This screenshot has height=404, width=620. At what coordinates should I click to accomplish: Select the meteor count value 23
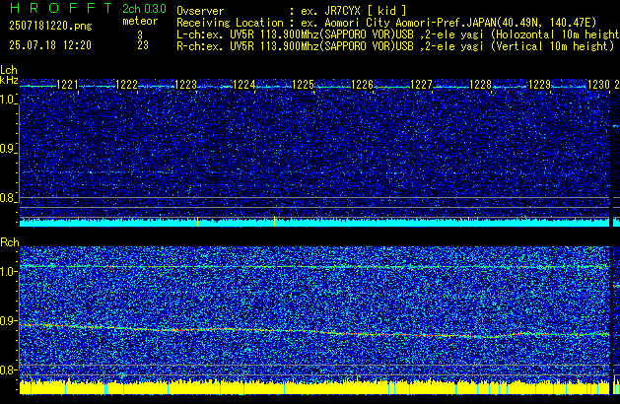point(143,45)
